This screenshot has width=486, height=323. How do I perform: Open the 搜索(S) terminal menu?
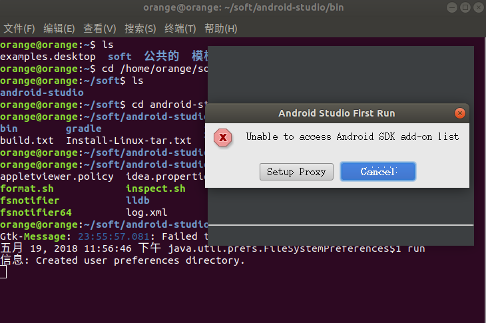point(140,29)
